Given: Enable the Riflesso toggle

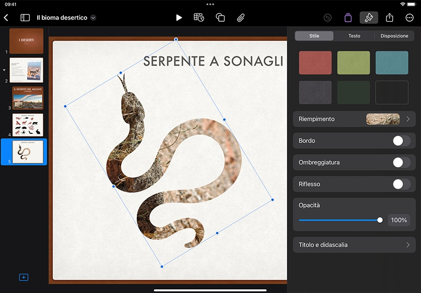Looking at the screenshot, I should point(401,184).
